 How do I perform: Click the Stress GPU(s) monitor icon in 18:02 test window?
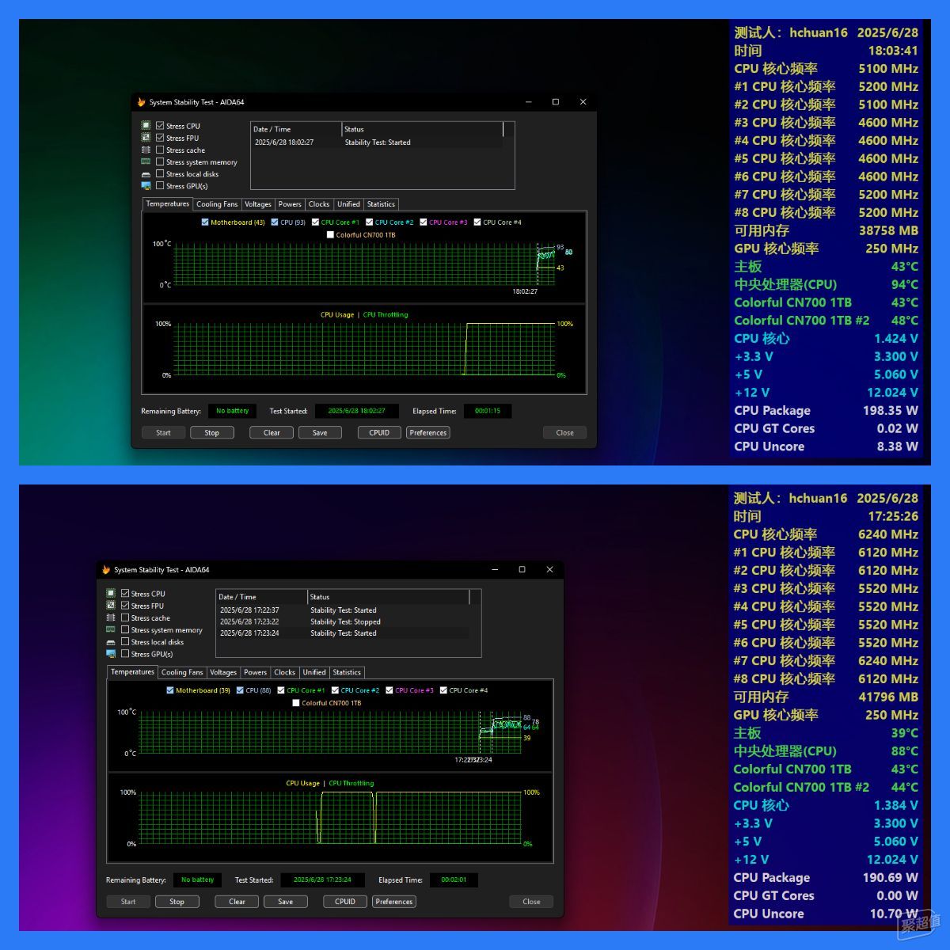[x=146, y=186]
